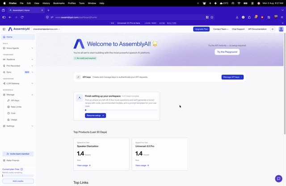Click the workspace setup progress bar

[121, 110]
